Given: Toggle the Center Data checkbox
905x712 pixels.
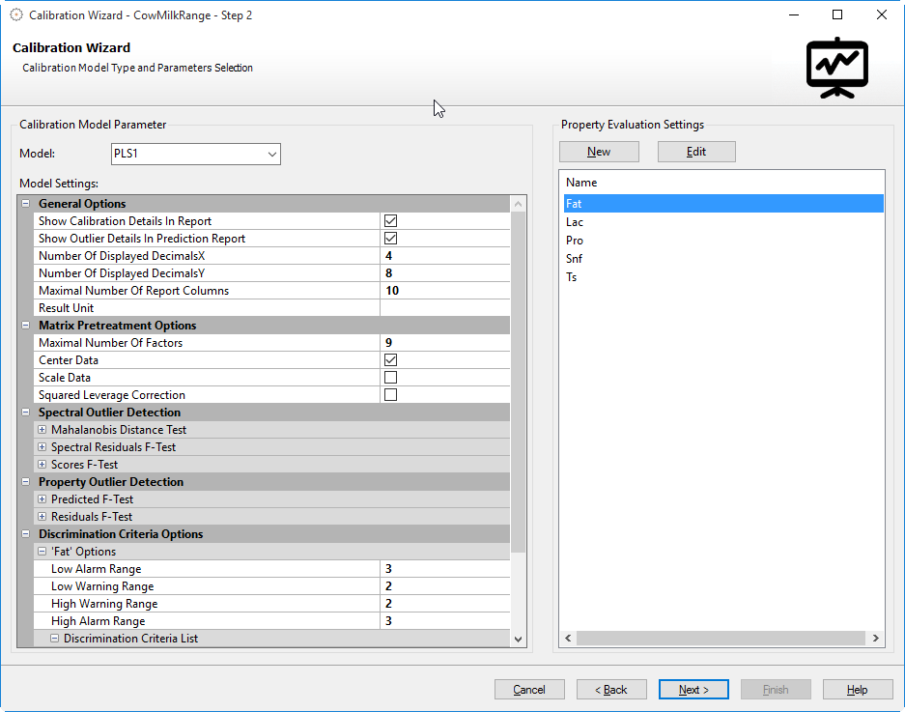Looking at the screenshot, I should [x=391, y=360].
